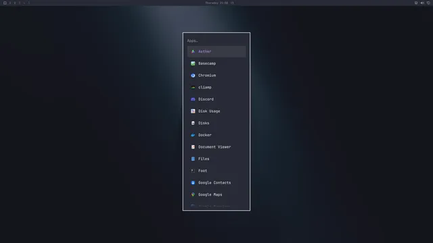Choose the 'Foot' label

(x=202, y=171)
